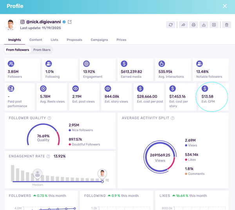Click the add-to-list plus icon
The height and width of the screenshot is (210, 235).
[214, 25]
